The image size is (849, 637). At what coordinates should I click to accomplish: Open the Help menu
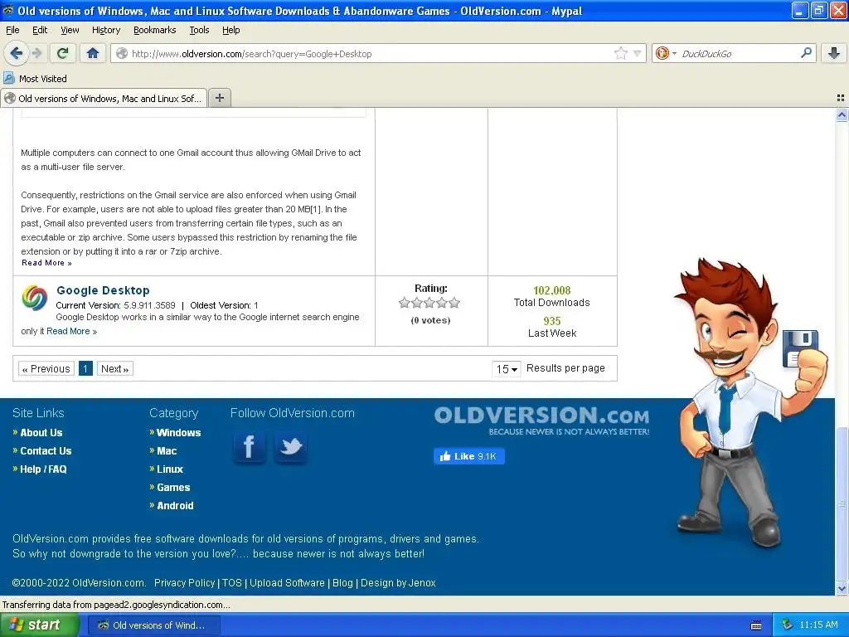click(230, 30)
